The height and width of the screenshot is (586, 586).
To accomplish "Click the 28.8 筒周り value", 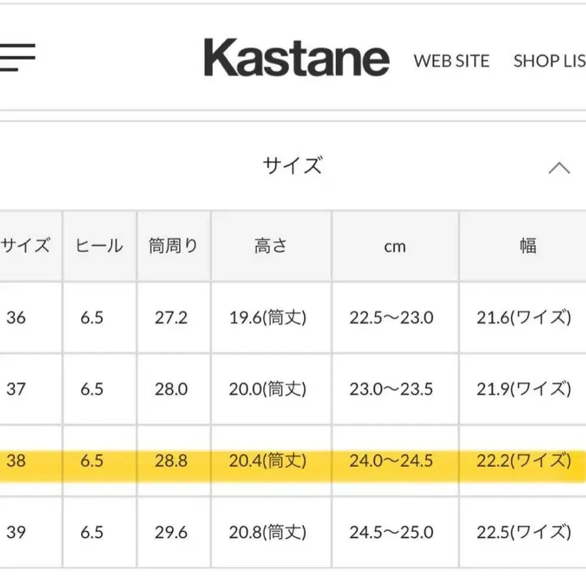I will click(x=171, y=461).
